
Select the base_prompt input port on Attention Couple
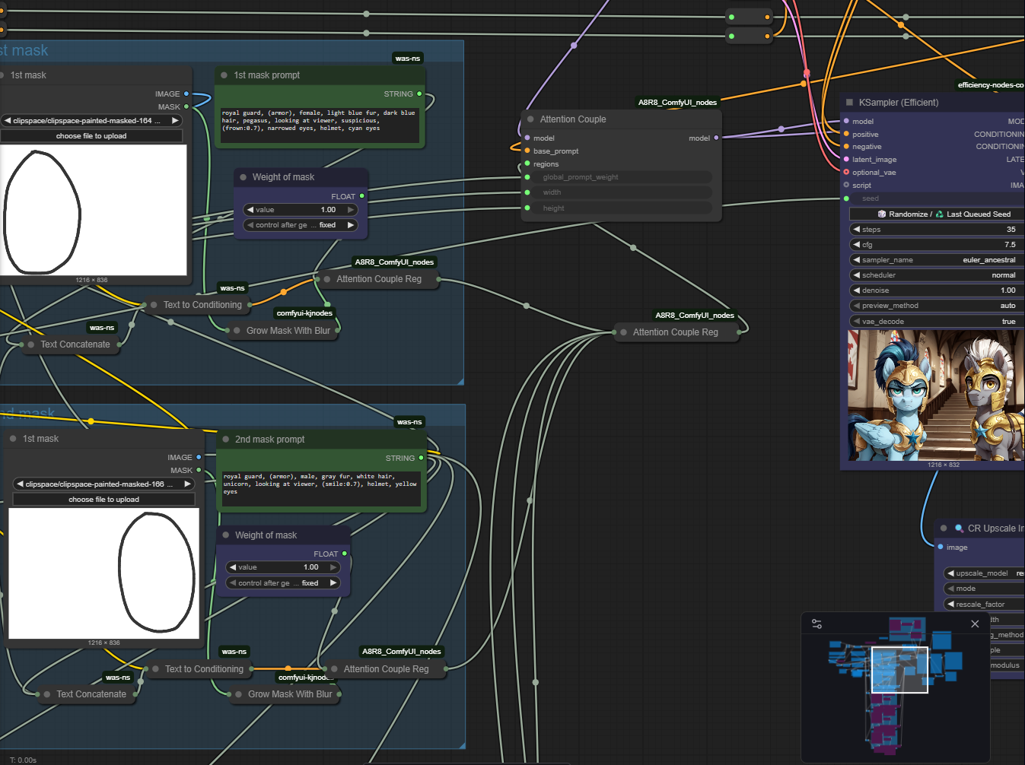point(527,151)
